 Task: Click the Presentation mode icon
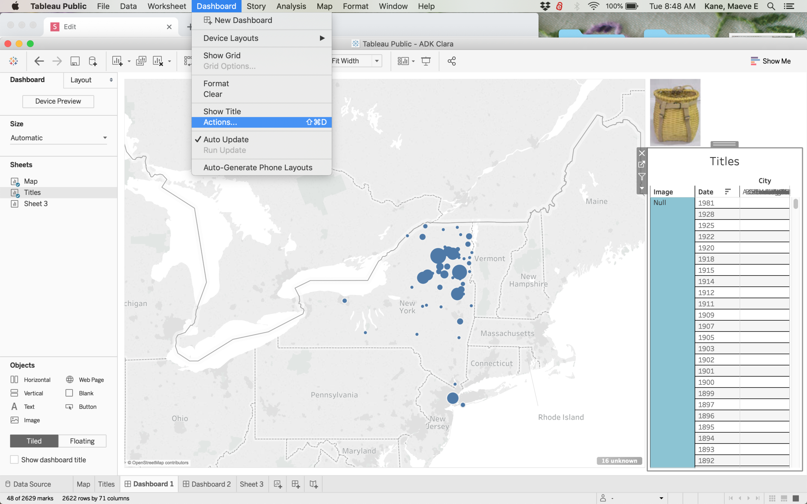(x=426, y=61)
